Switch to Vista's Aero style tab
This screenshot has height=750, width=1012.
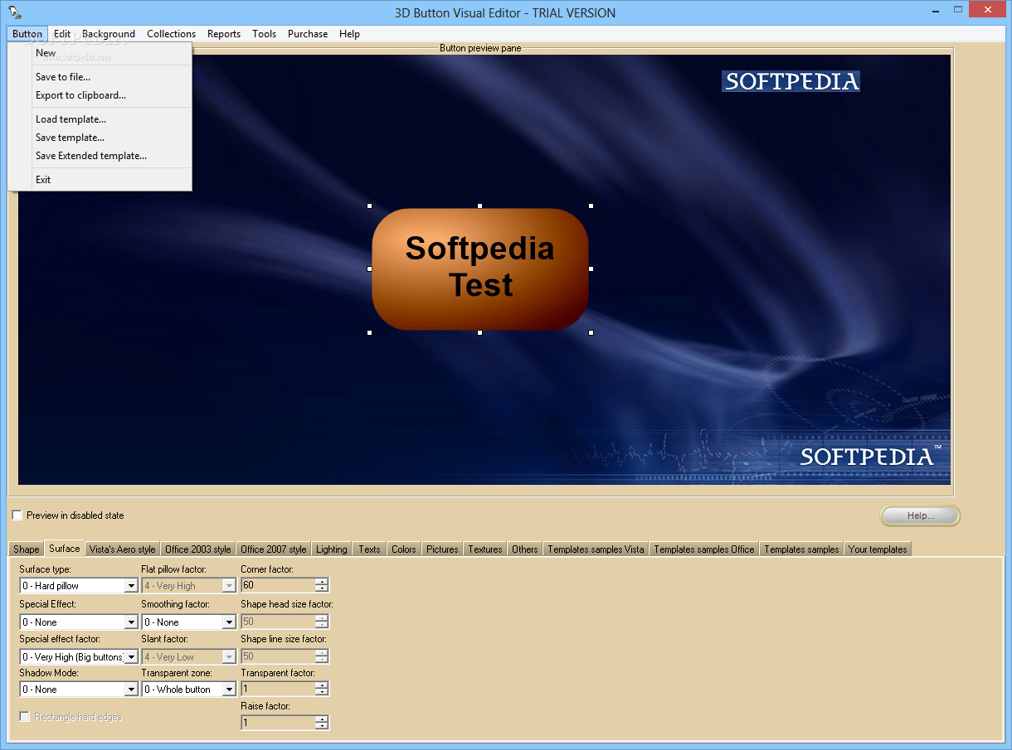click(x=122, y=549)
